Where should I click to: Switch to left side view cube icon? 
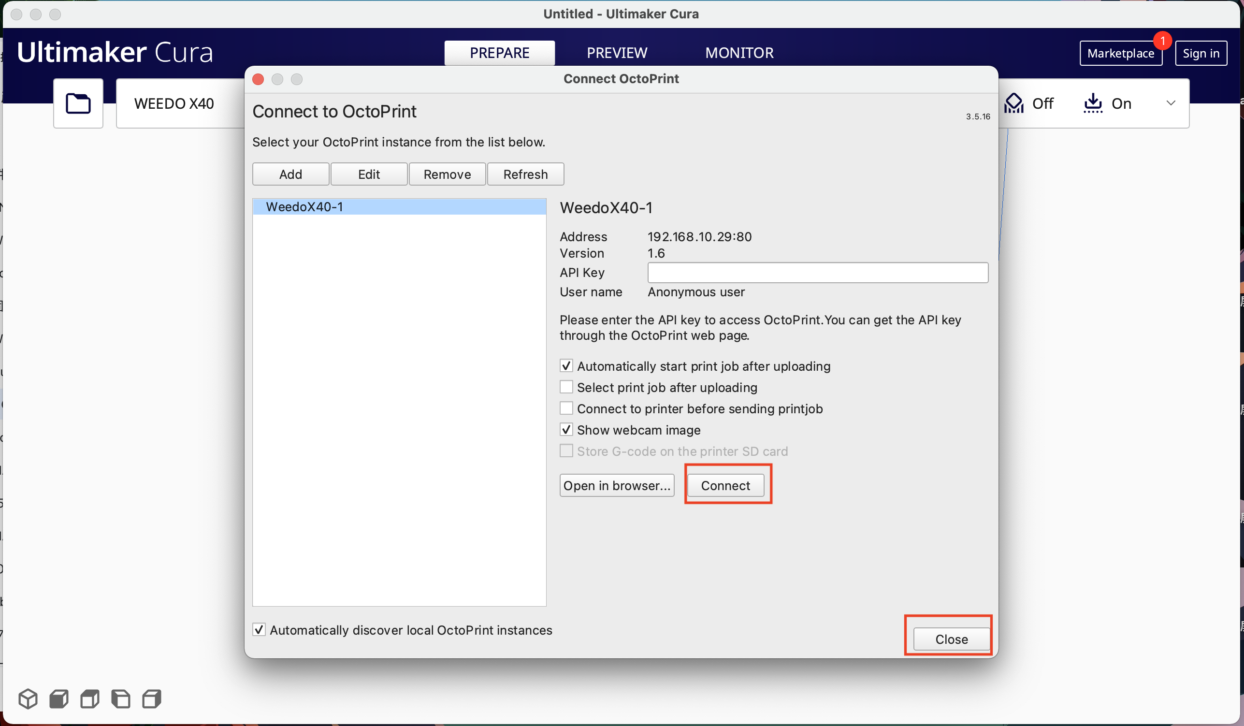pos(121,699)
